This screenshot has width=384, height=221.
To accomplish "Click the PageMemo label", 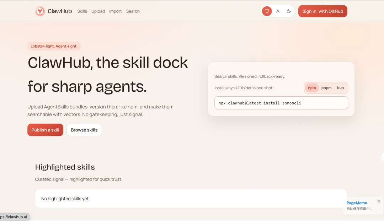I will [357, 203].
